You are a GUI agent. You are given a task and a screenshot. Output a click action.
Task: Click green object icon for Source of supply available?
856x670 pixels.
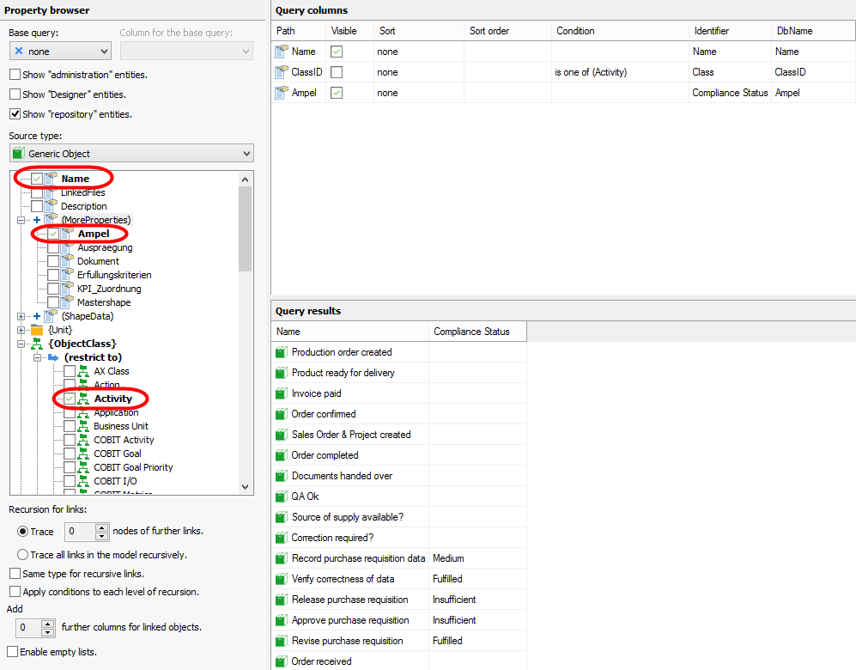click(281, 517)
